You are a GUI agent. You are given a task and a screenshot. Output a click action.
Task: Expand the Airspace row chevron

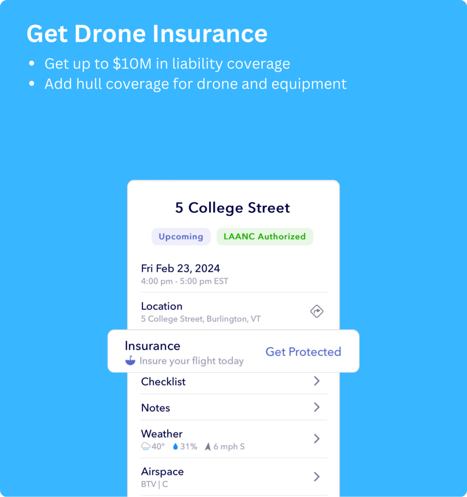point(317,477)
